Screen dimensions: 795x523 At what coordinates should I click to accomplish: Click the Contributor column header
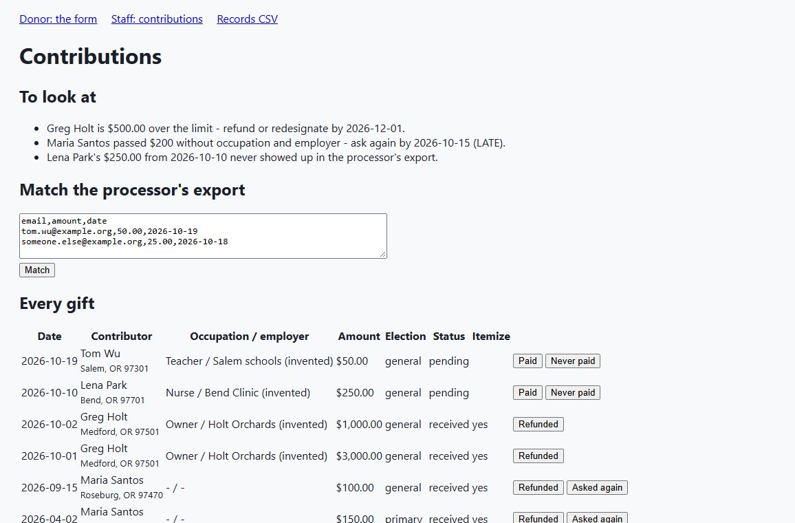(x=122, y=337)
